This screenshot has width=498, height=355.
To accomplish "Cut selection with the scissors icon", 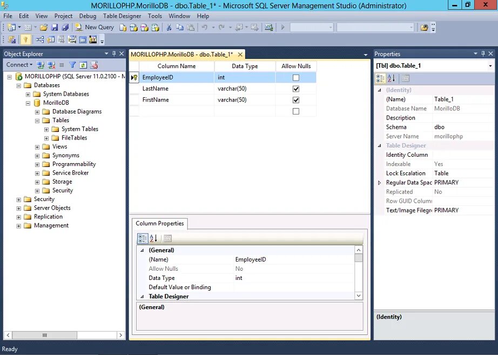I will [169, 28].
